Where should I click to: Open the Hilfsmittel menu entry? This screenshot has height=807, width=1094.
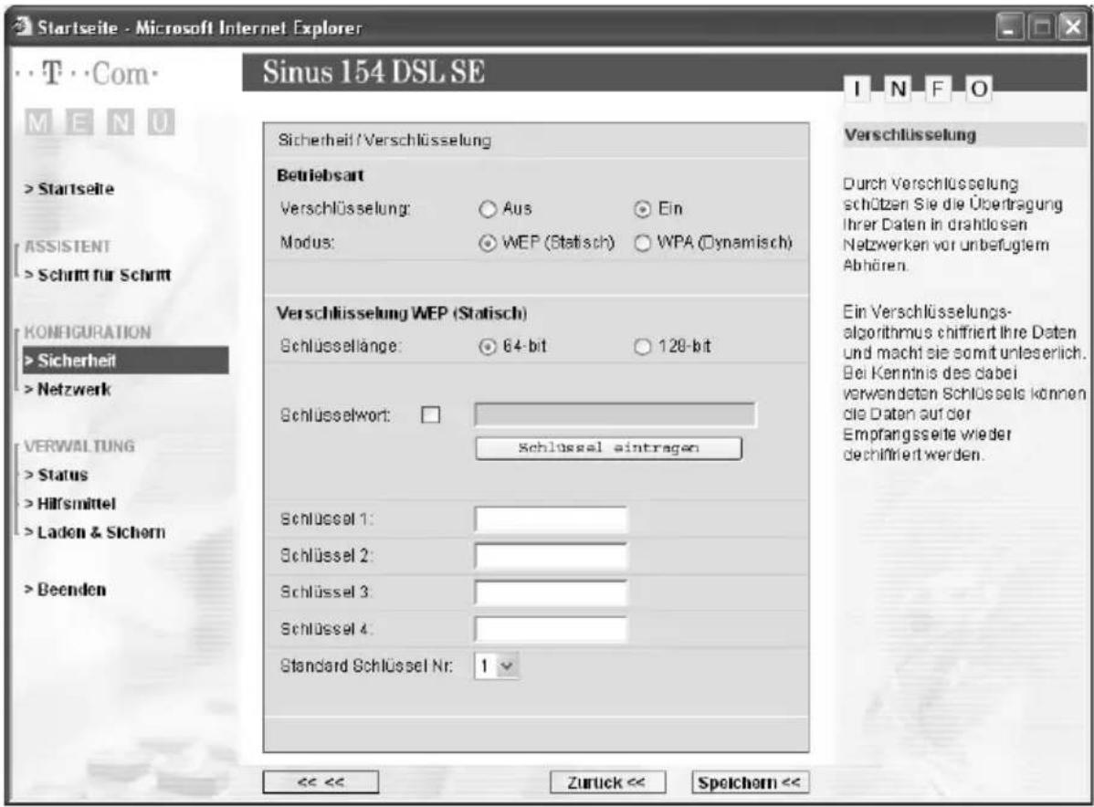69,504
